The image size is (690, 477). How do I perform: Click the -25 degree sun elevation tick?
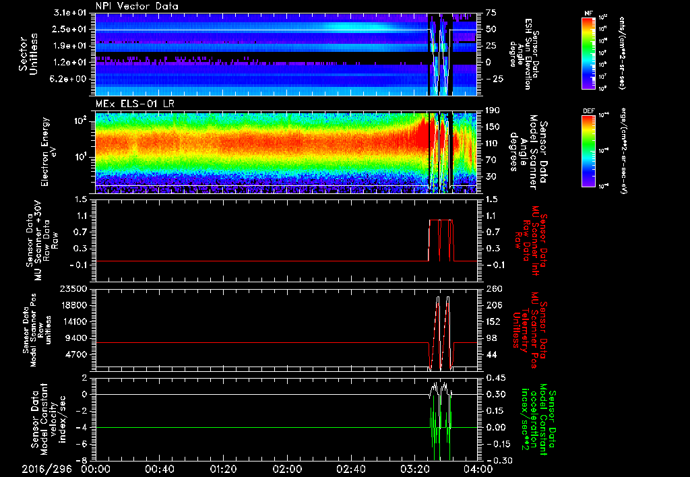tap(493, 79)
